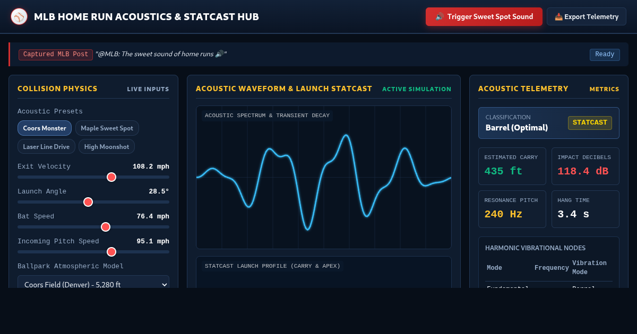
Task: Click the Active Simulation status label
Action: click(417, 89)
